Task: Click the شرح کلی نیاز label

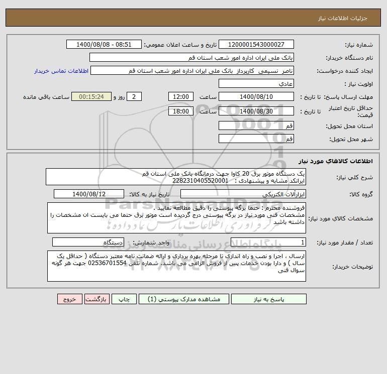Action: (x=355, y=177)
